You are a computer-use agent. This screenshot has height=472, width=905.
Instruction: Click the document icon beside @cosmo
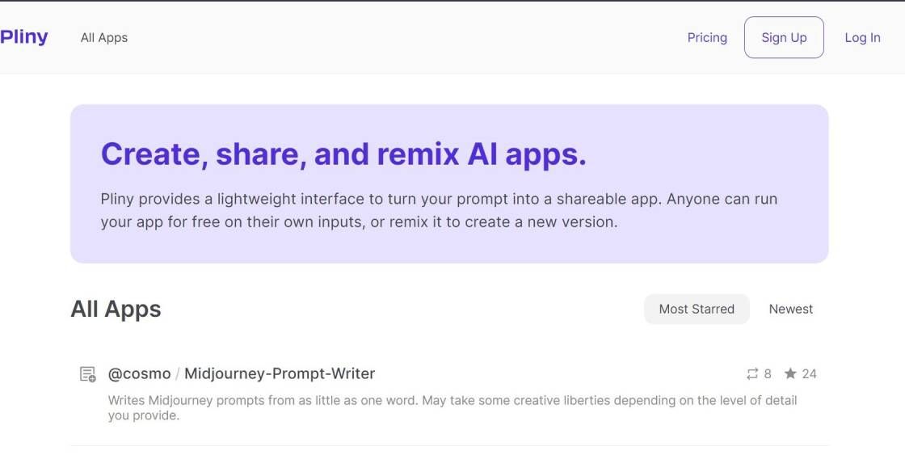point(87,374)
